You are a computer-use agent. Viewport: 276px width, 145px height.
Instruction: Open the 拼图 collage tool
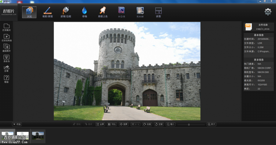pos(158,12)
